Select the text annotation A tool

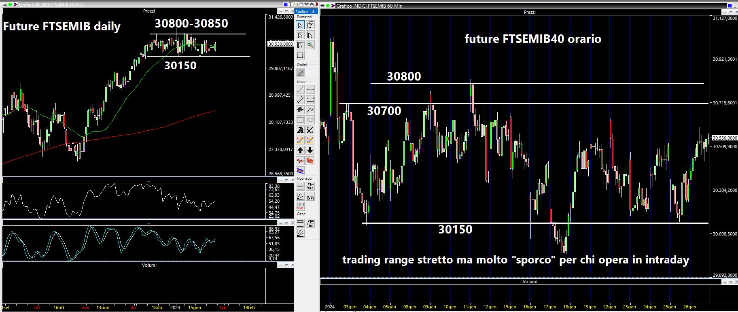coord(300,130)
